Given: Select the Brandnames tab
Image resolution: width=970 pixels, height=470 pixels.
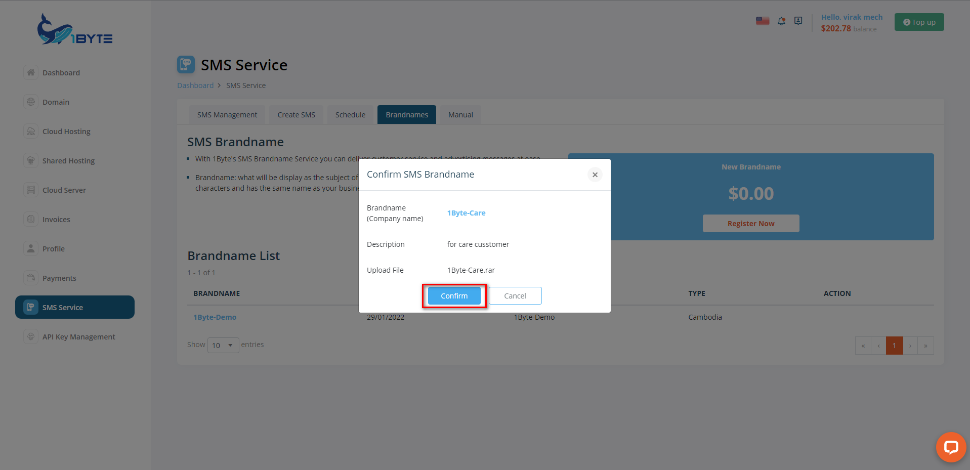Looking at the screenshot, I should pyautogui.click(x=407, y=115).
